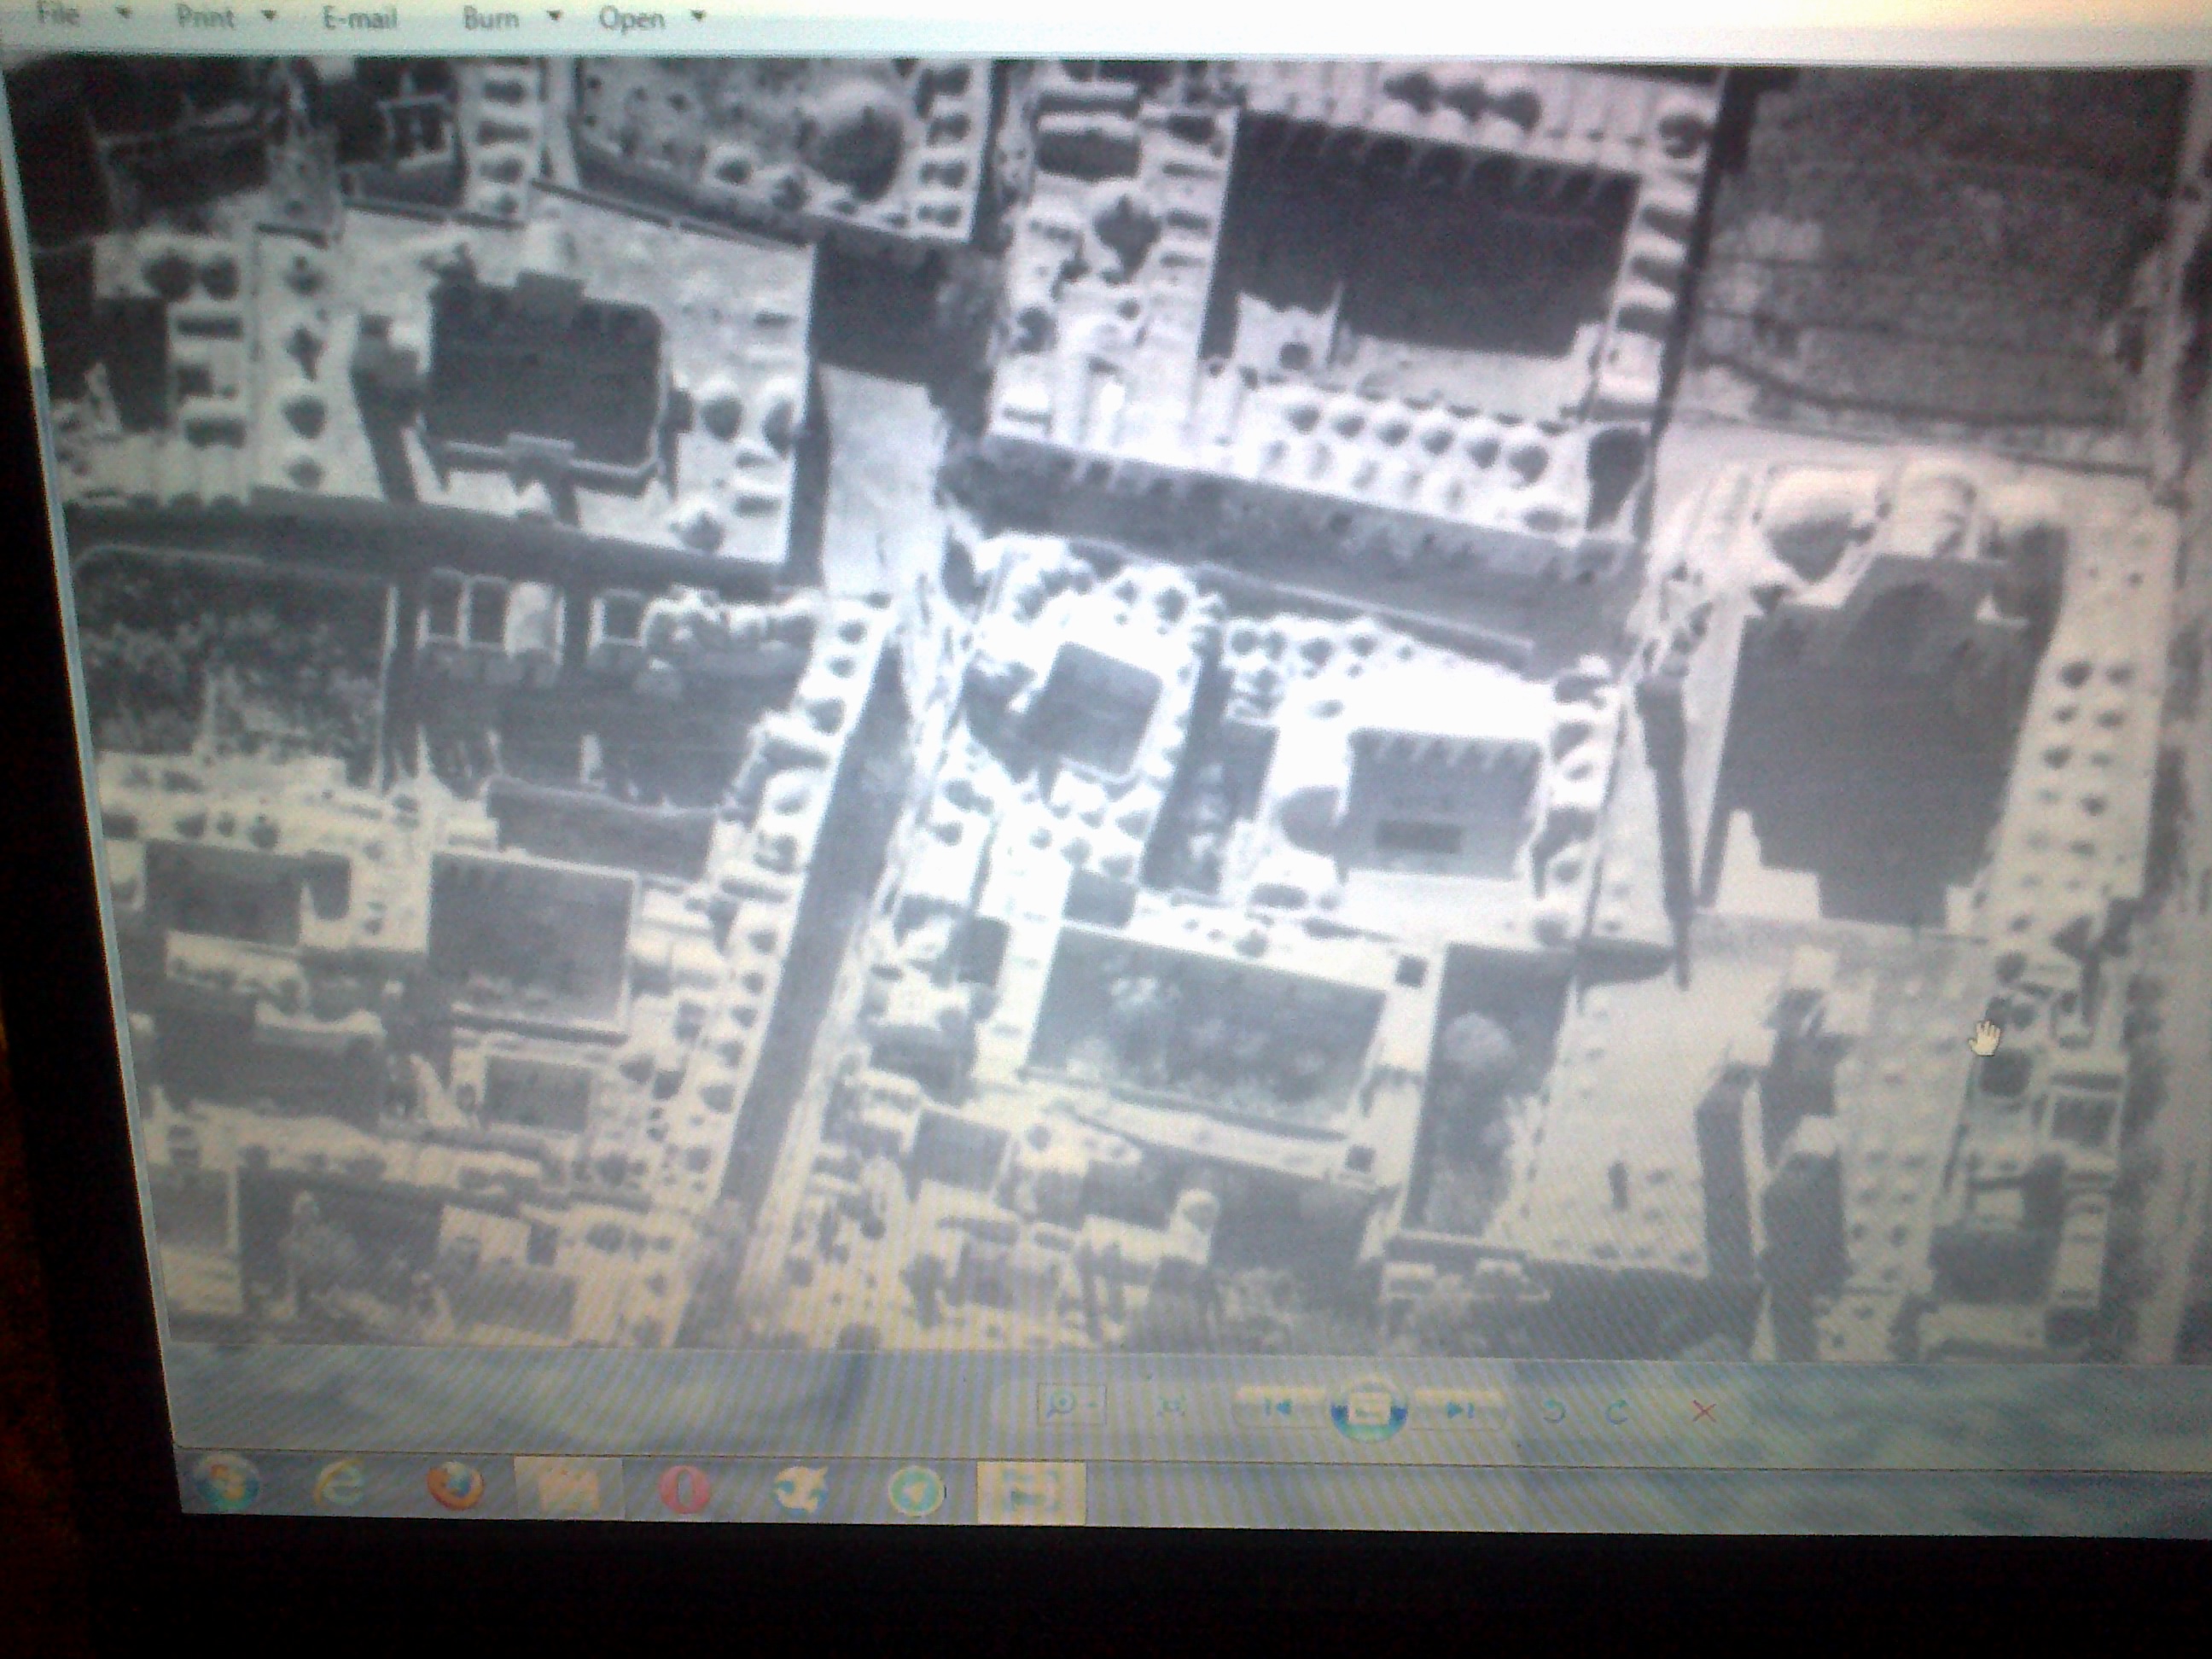
Task: Launch Opera from the taskbar
Action: (x=685, y=1491)
